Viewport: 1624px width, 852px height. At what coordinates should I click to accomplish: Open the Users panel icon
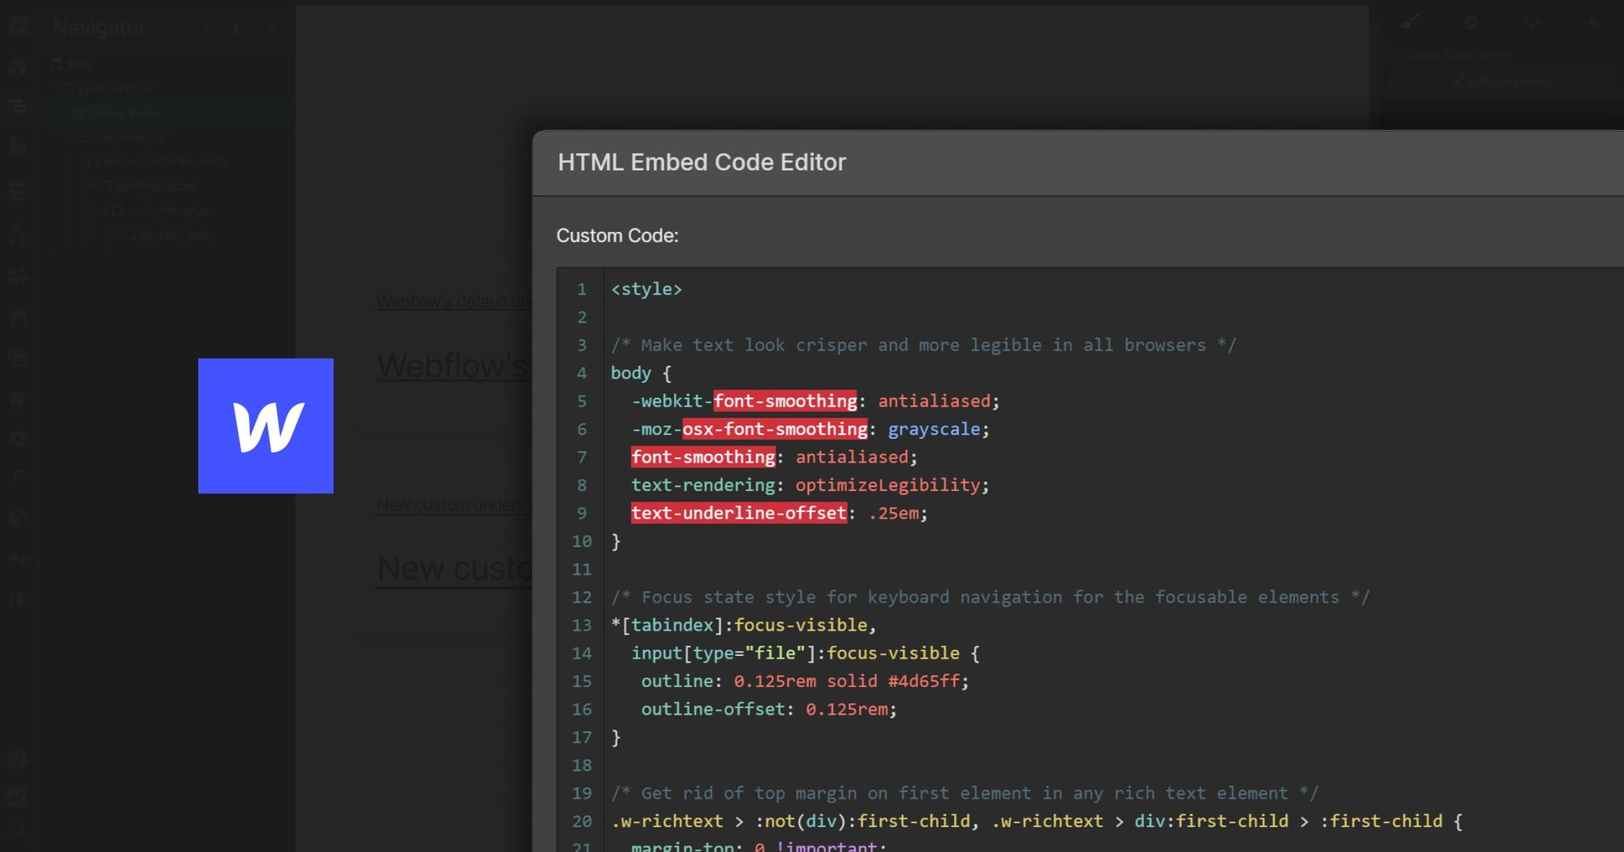point(18,275)
